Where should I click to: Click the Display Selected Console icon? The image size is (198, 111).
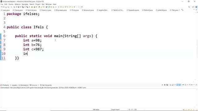[x=186, y=85]
